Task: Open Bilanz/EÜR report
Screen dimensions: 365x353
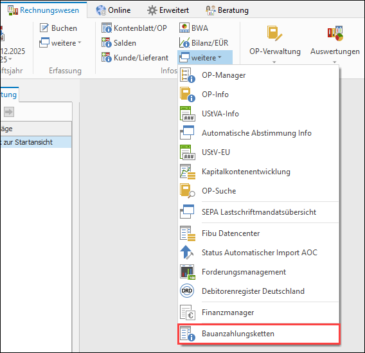Action: [x=204, y=43]
